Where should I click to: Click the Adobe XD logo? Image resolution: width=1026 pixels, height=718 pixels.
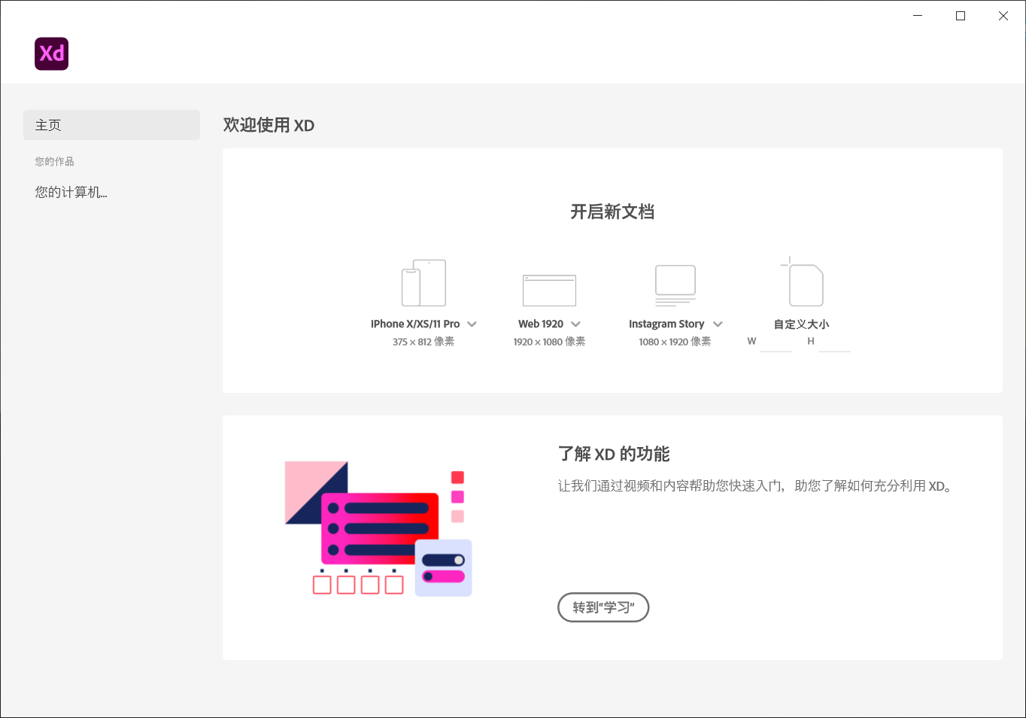pyautogui.click(x=51, y=53)
